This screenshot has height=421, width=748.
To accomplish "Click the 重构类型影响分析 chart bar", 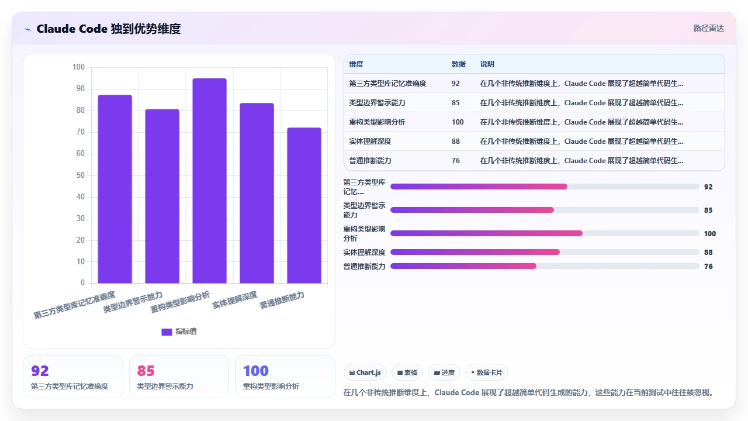I will point(209,181).
